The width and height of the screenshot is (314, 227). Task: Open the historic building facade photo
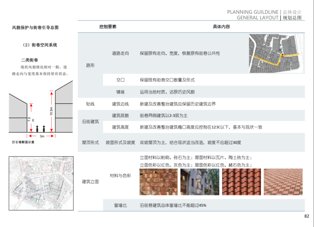(x=199, y=182)
